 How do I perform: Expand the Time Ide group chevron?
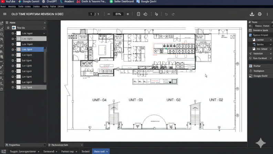(44, 28)
